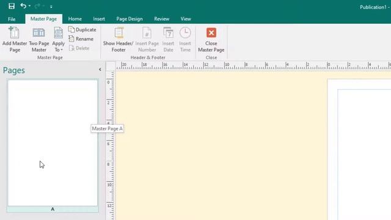Duplicate the current master page
Image resolution: width=391 pixels, height=220 pixels.
pyautogui.click(x=82, y=30)
